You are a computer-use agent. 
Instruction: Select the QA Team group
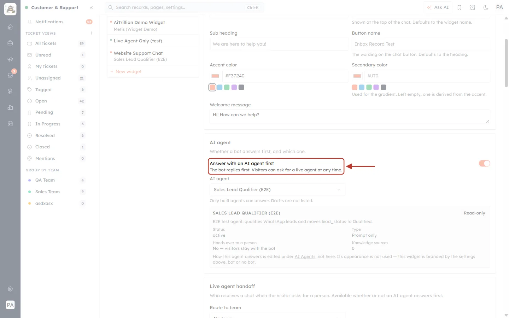pos(56,180)
